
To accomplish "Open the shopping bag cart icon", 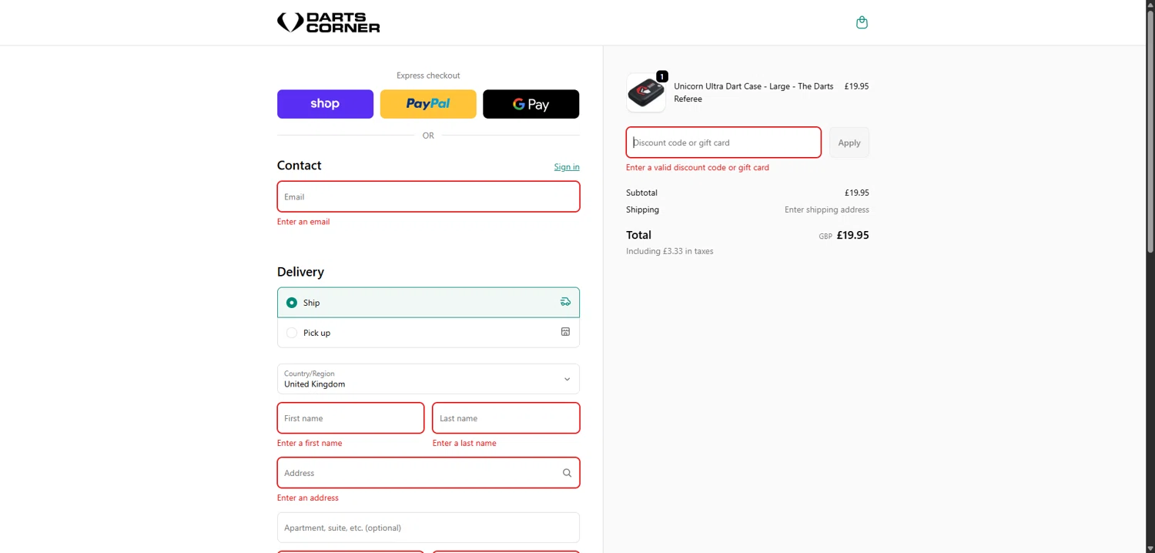I will point(862,22).
